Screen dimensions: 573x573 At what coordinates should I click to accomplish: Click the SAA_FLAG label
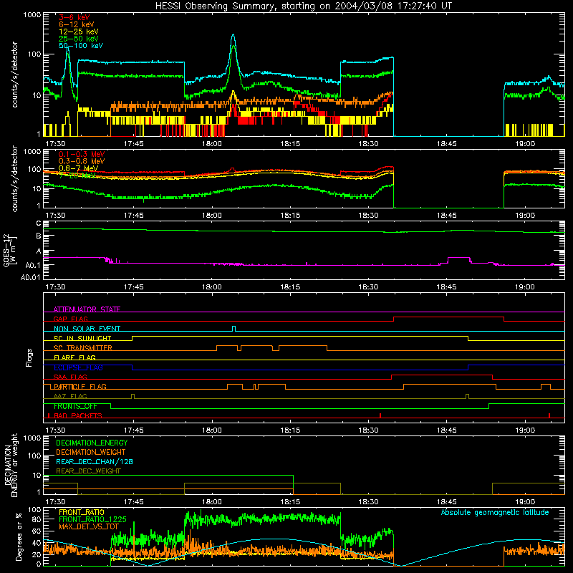pos(70,377)
